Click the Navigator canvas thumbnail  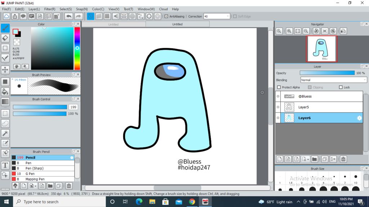point(321,49)
